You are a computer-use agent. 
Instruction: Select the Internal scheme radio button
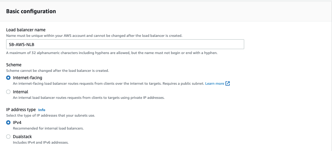tap(8, 92)
